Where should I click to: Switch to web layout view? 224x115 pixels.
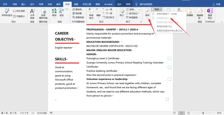tap(188, 113)
